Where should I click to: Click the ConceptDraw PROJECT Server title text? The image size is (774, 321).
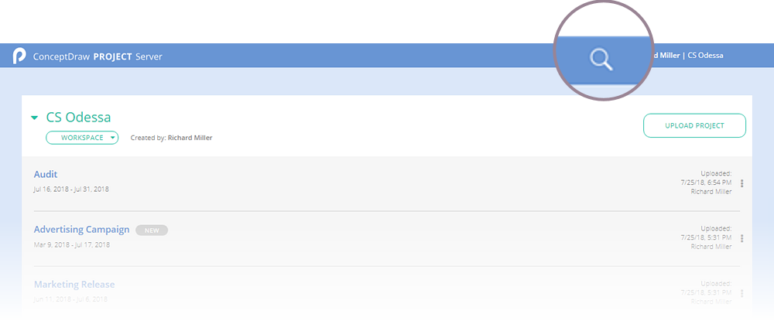(98, 56)
